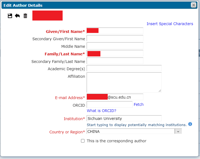Click the Fetch ORCID link
The image size is (200, 159).
(138, 104)
